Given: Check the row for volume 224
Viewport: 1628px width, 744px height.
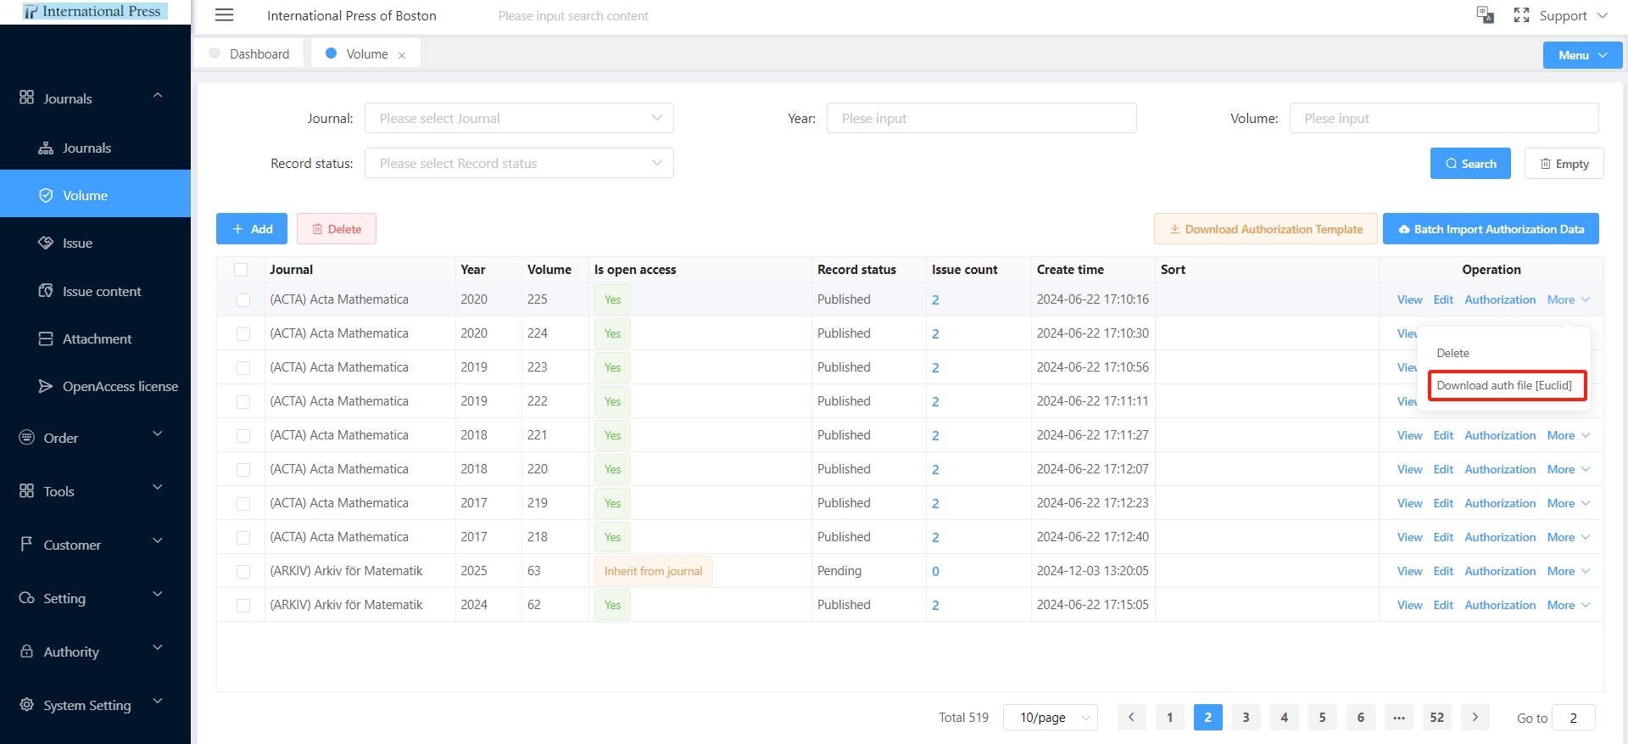Looking at the screenshot, I should [x=243, y=334].
